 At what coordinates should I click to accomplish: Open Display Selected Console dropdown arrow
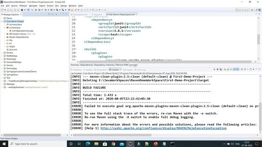tap(247, 69)
